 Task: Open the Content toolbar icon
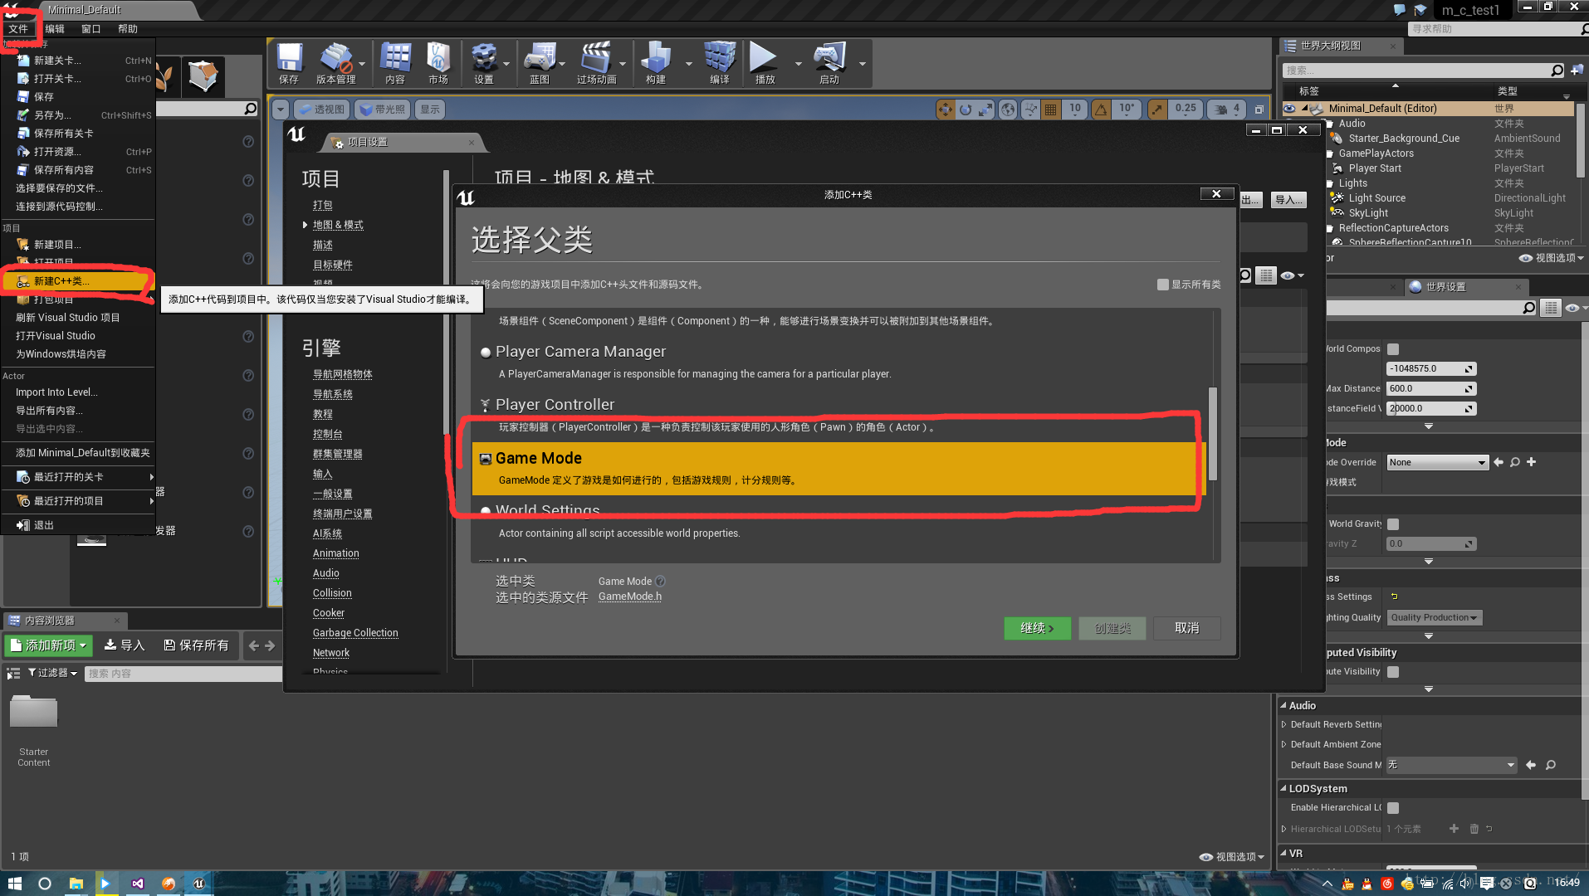tap(395, 63)
